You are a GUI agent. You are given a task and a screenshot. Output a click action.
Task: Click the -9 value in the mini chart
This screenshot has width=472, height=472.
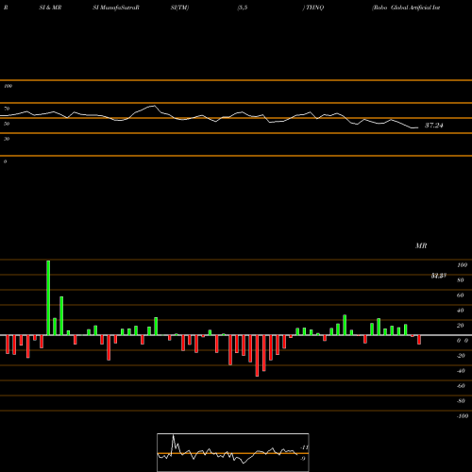click(x=303, y=459)
